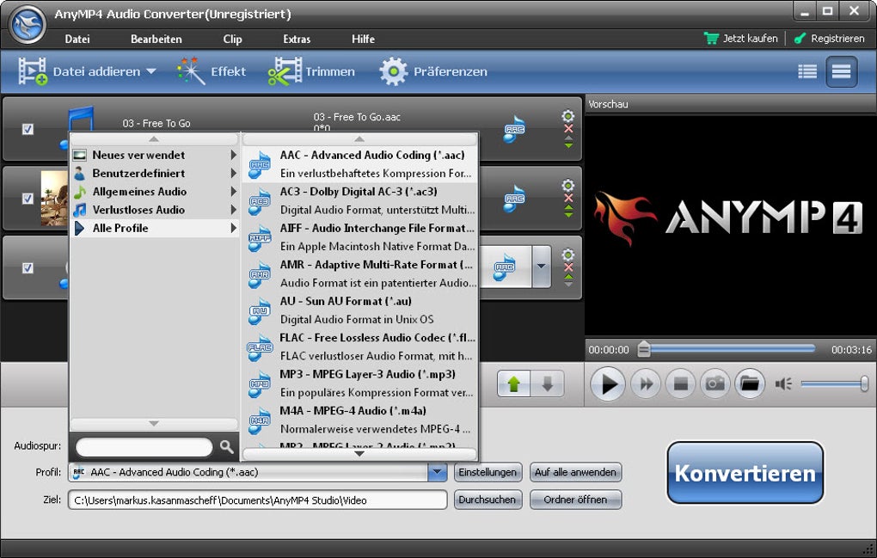Open the snapshot folder
The image size is (877, 558).
(750, 383)
